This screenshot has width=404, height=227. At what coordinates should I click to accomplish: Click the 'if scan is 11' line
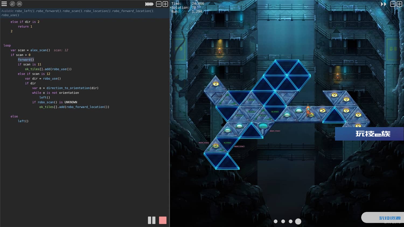[x=29, y=64]
